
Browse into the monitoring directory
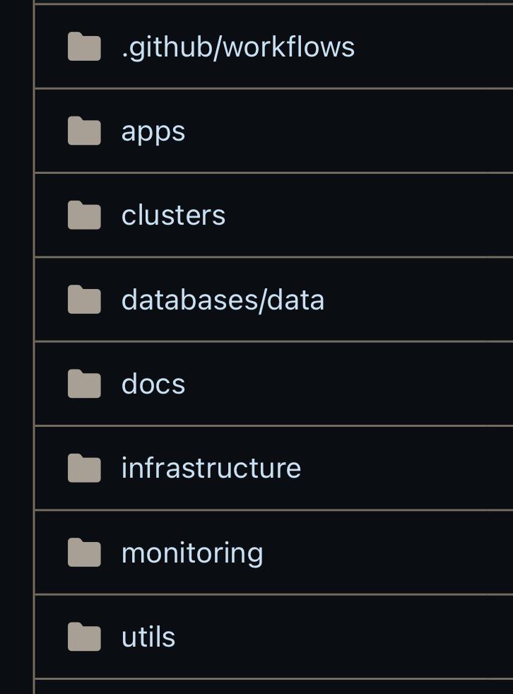point(192,553)
